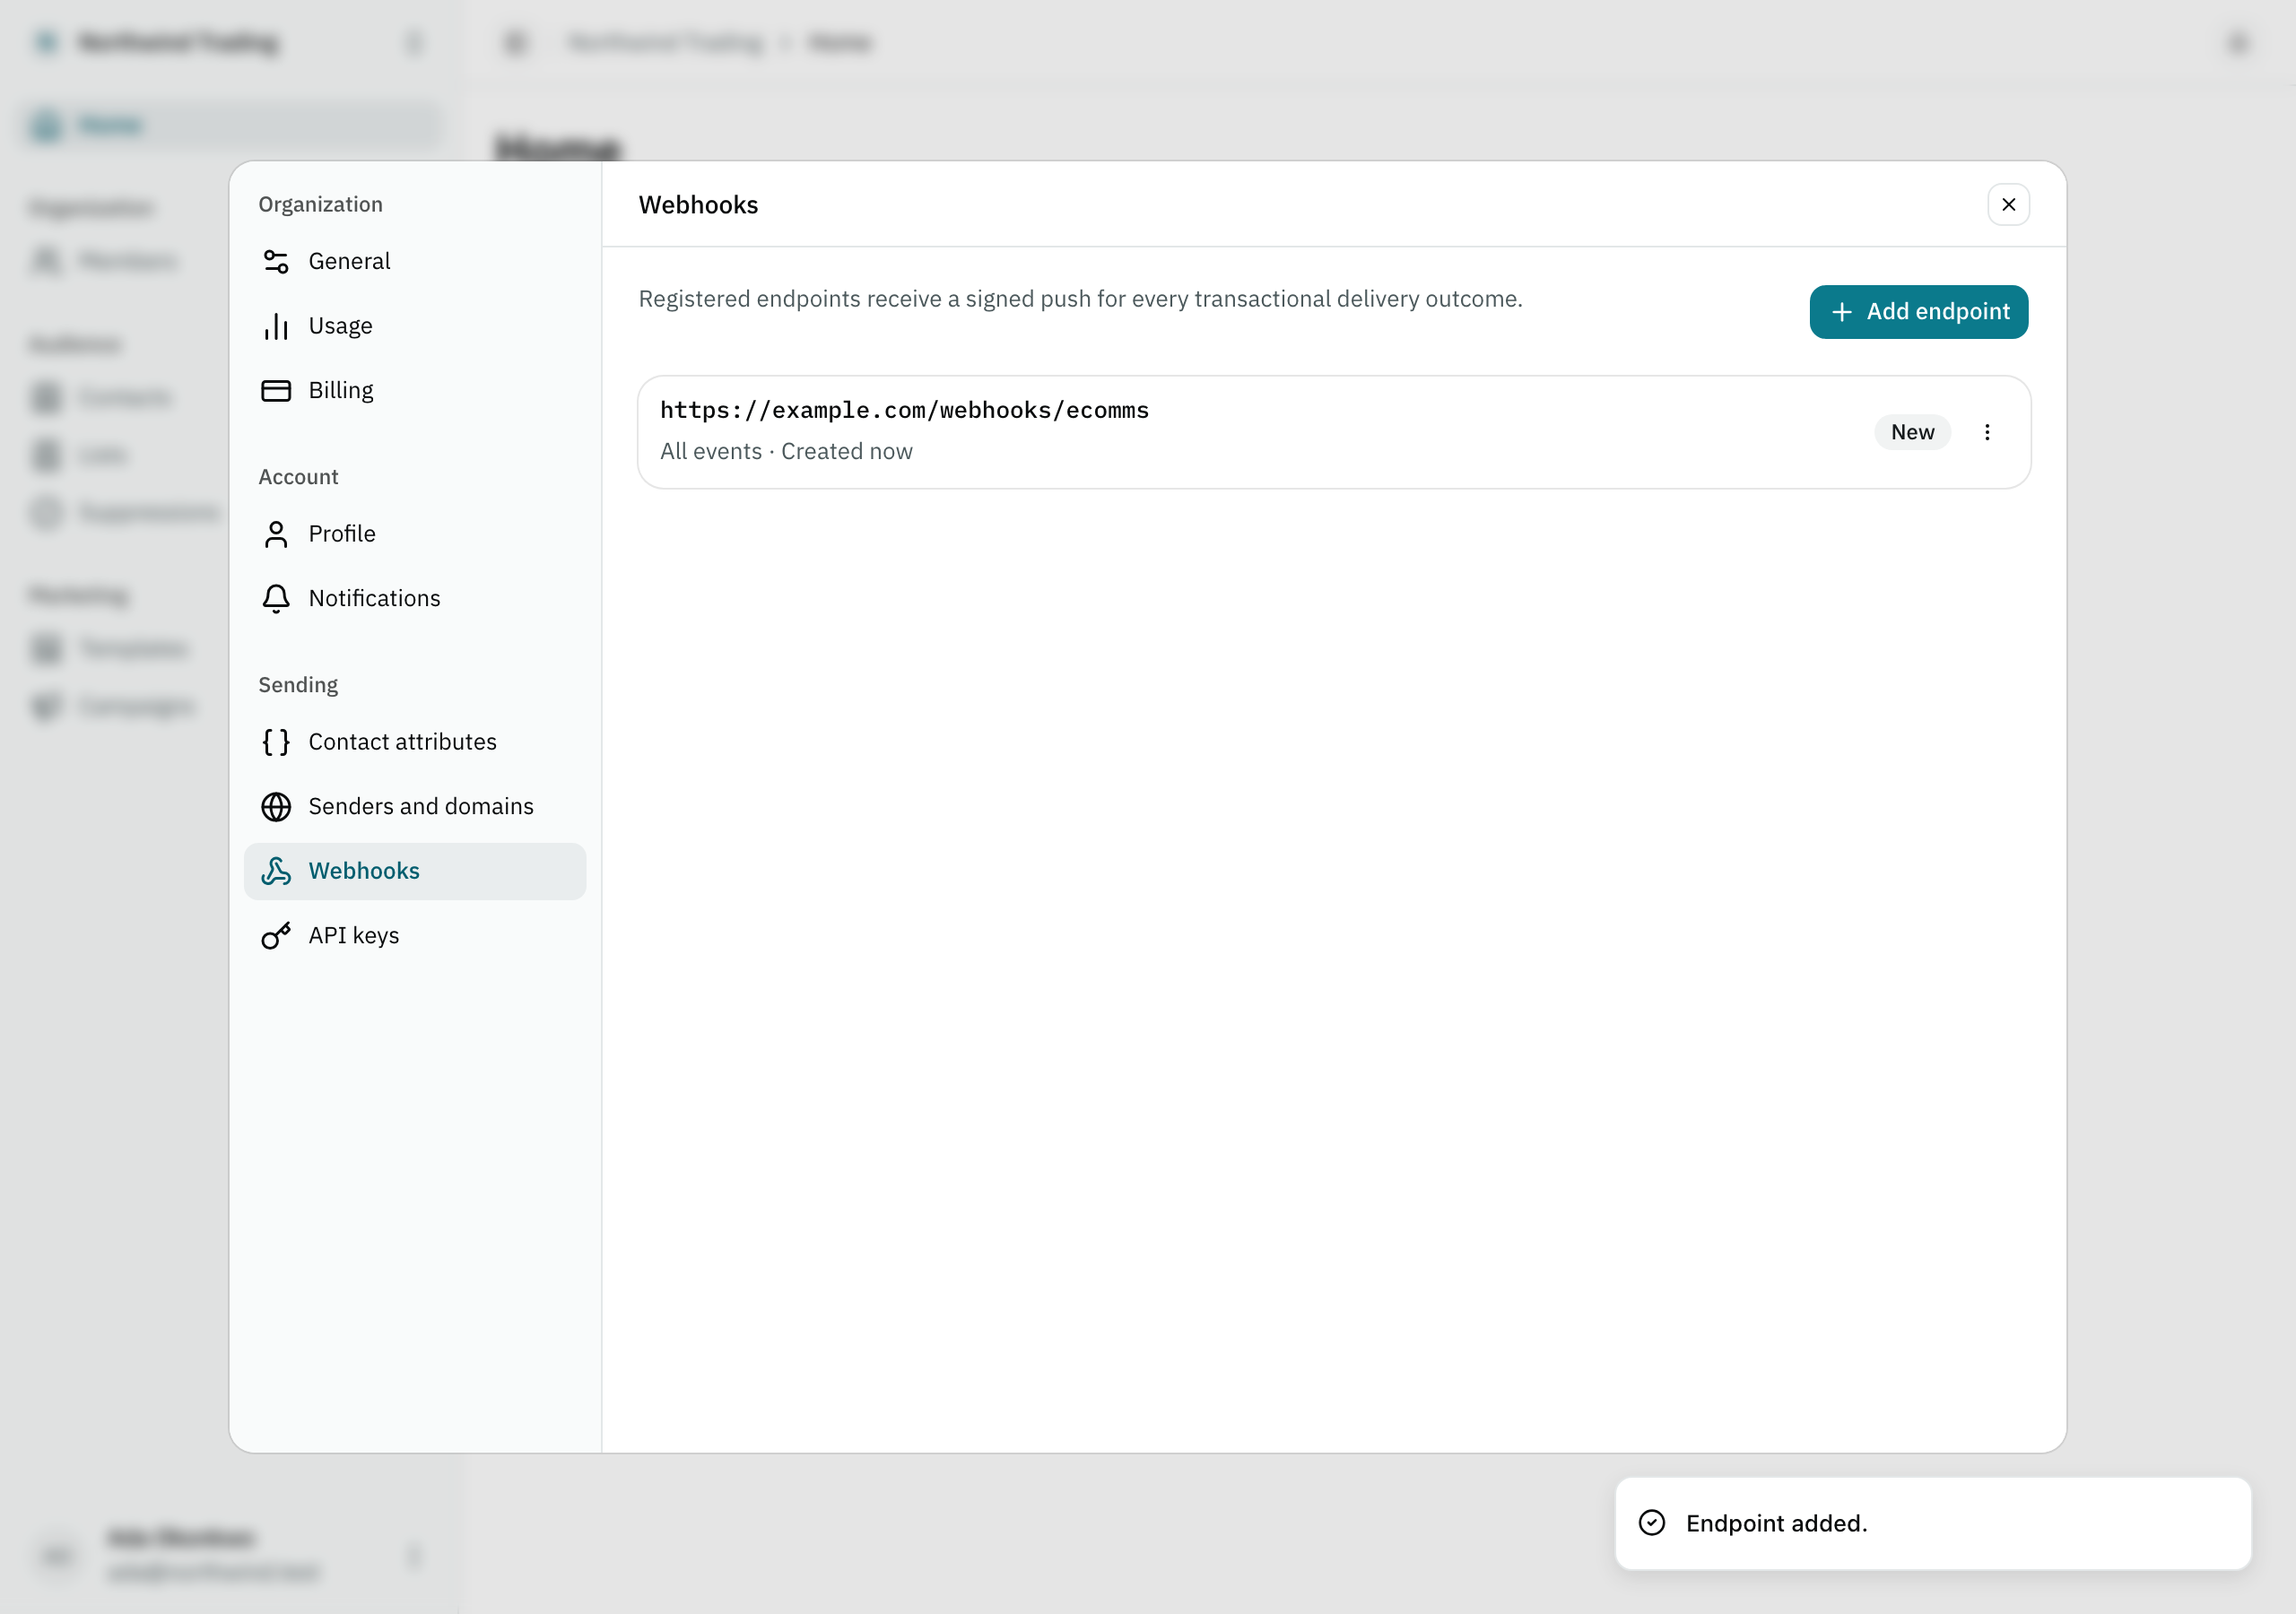Select the Webhooks settings tab
This screenshot has width=2296, height=1614.
coord(414,871)
